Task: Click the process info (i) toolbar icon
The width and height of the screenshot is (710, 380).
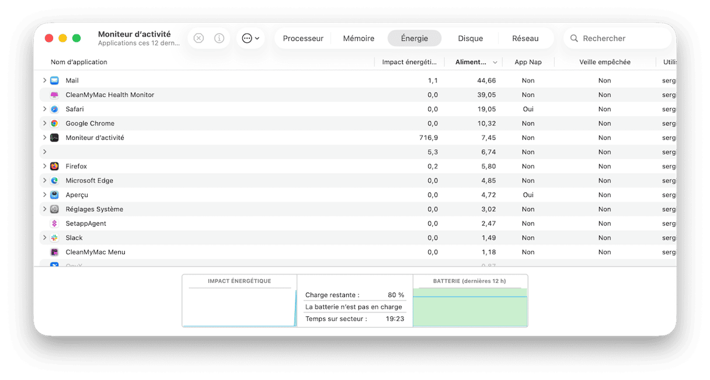Action: pos(219,38)
